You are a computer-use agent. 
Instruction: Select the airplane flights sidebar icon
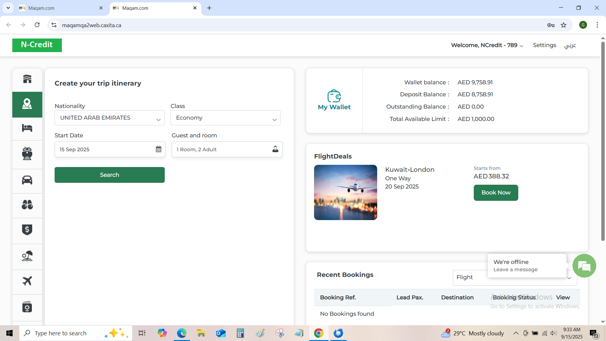(27, 281)
